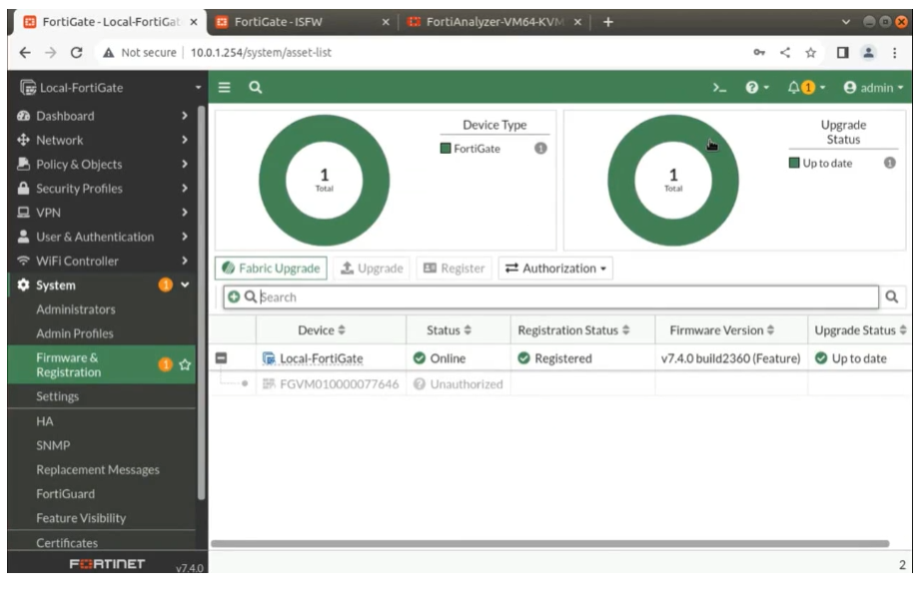Click the FortiGate legend color swatch
This screenshot has height=601, width=919.
446,148
